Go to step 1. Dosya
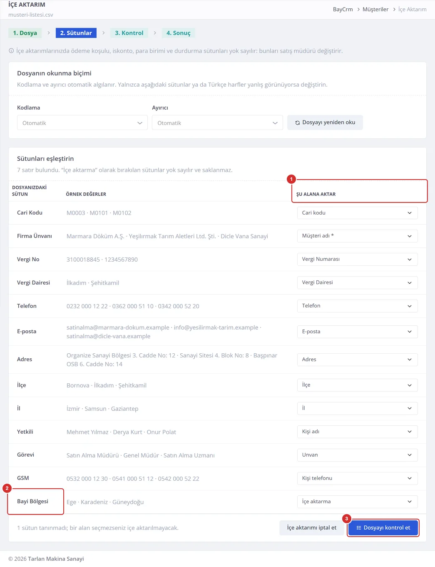Screen dimensions: 435x567 click(x=25, y=33)
